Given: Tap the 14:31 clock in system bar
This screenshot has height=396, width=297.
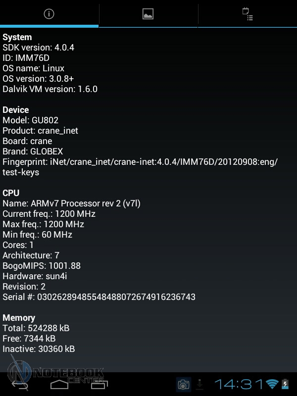Looking at the screenshot, I should 239,384.
